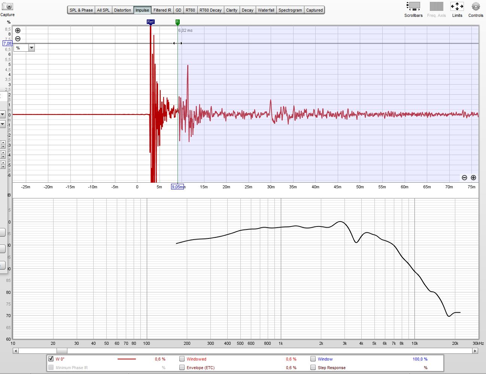Open the % units dropdown
Viewport: 486px width, 374px height.
31,48
